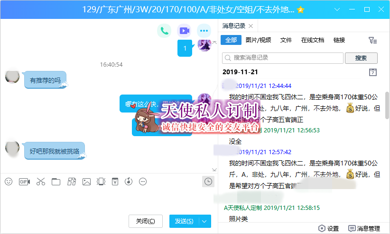Switch to the 文件 tab
The height and width of the screenshot is (234, 390).
click(x=286, y=40)
